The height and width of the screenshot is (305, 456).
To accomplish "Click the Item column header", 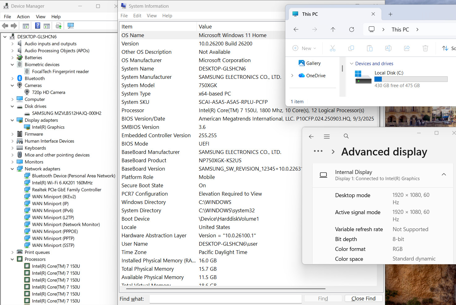I will pos(158,27).
